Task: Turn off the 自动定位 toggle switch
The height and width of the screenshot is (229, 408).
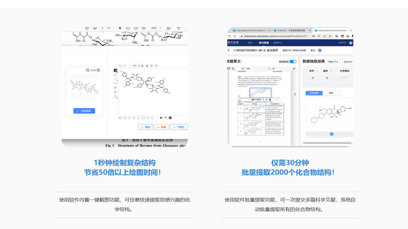Action: 293,62
